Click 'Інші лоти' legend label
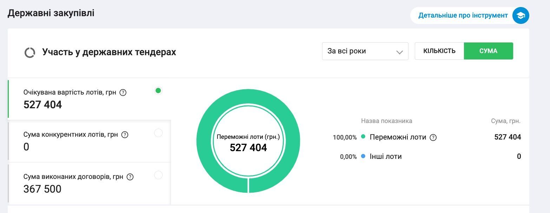 386,156
